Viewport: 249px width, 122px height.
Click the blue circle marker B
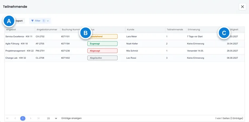(x=86, y=33)
